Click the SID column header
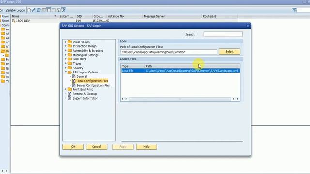This screenshot has width=310, height=174. pyautogui.click(x=84, y=16)
